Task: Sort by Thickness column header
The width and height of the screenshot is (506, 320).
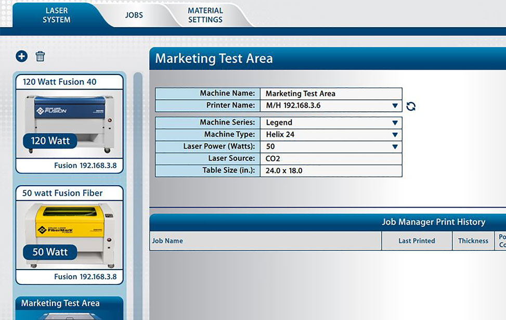Action: tap(473, 241)
